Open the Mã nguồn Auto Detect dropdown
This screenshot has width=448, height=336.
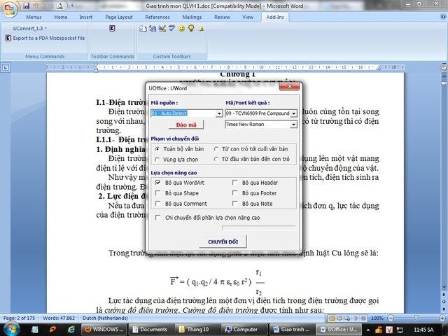(219, 113)
